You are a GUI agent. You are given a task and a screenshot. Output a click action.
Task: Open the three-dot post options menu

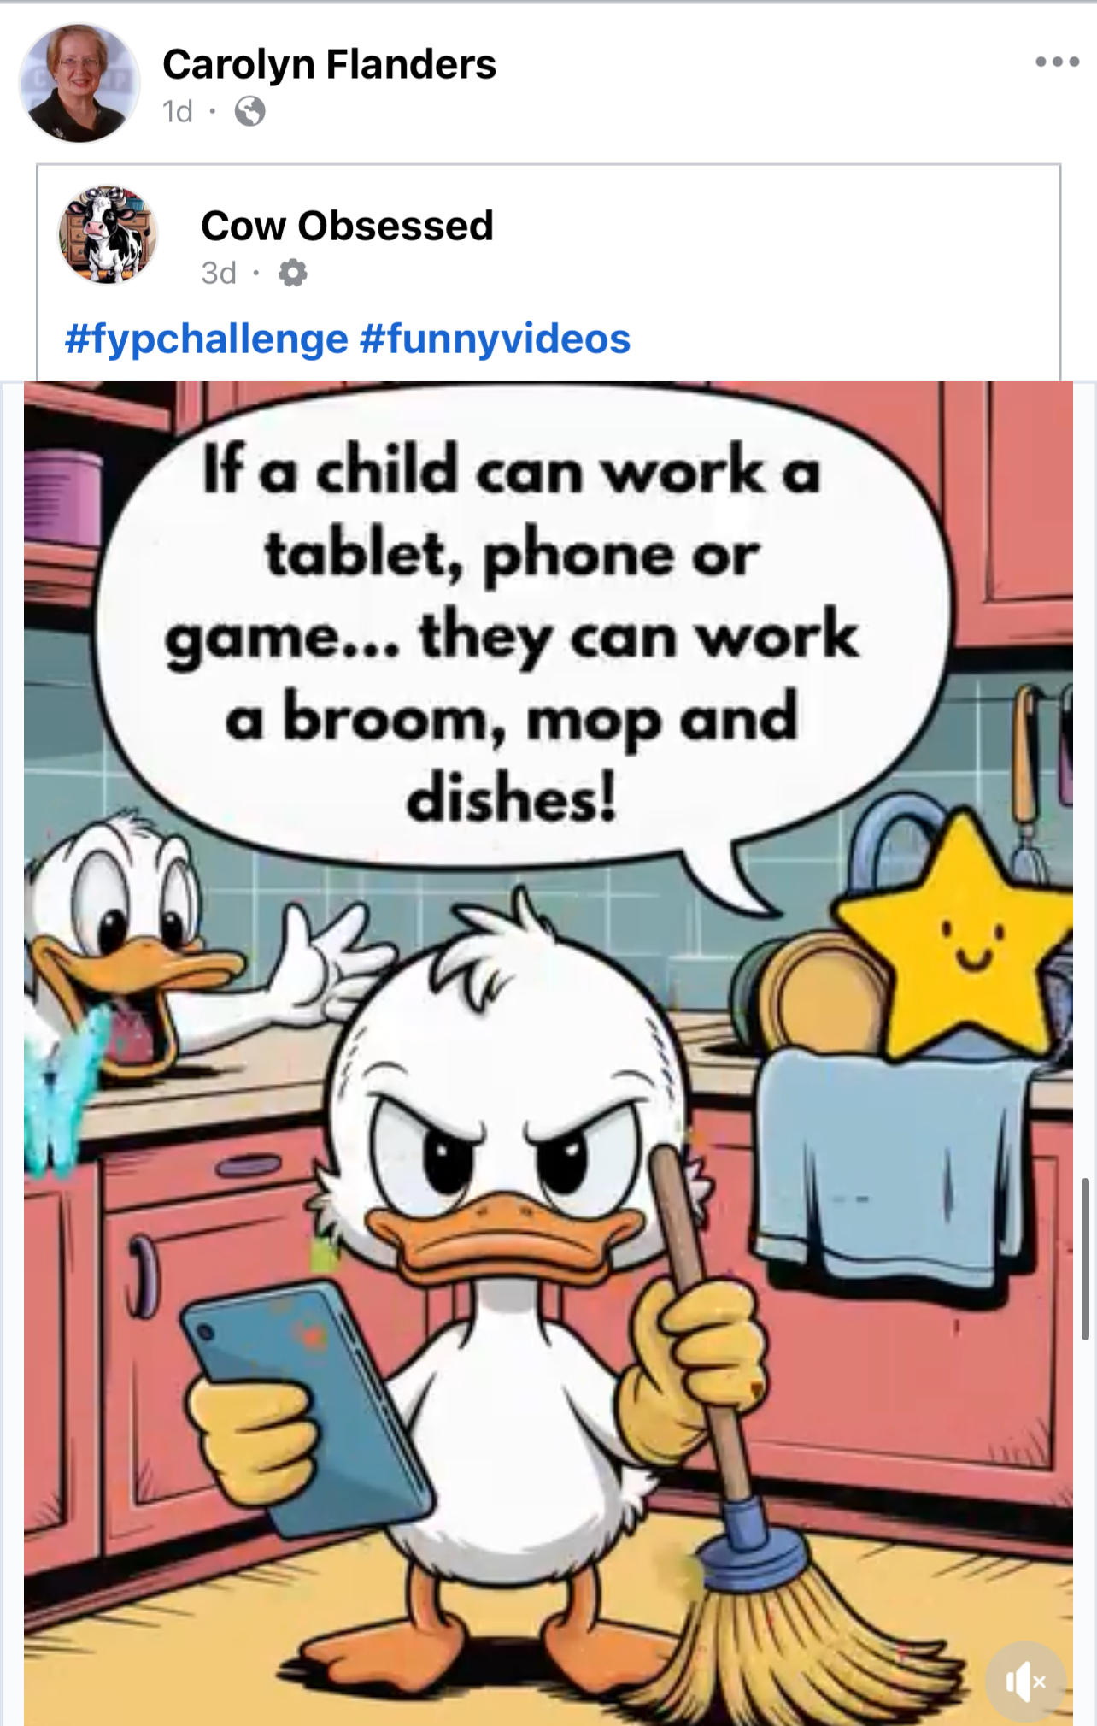pyautogui.click(x=1057, y=62)
